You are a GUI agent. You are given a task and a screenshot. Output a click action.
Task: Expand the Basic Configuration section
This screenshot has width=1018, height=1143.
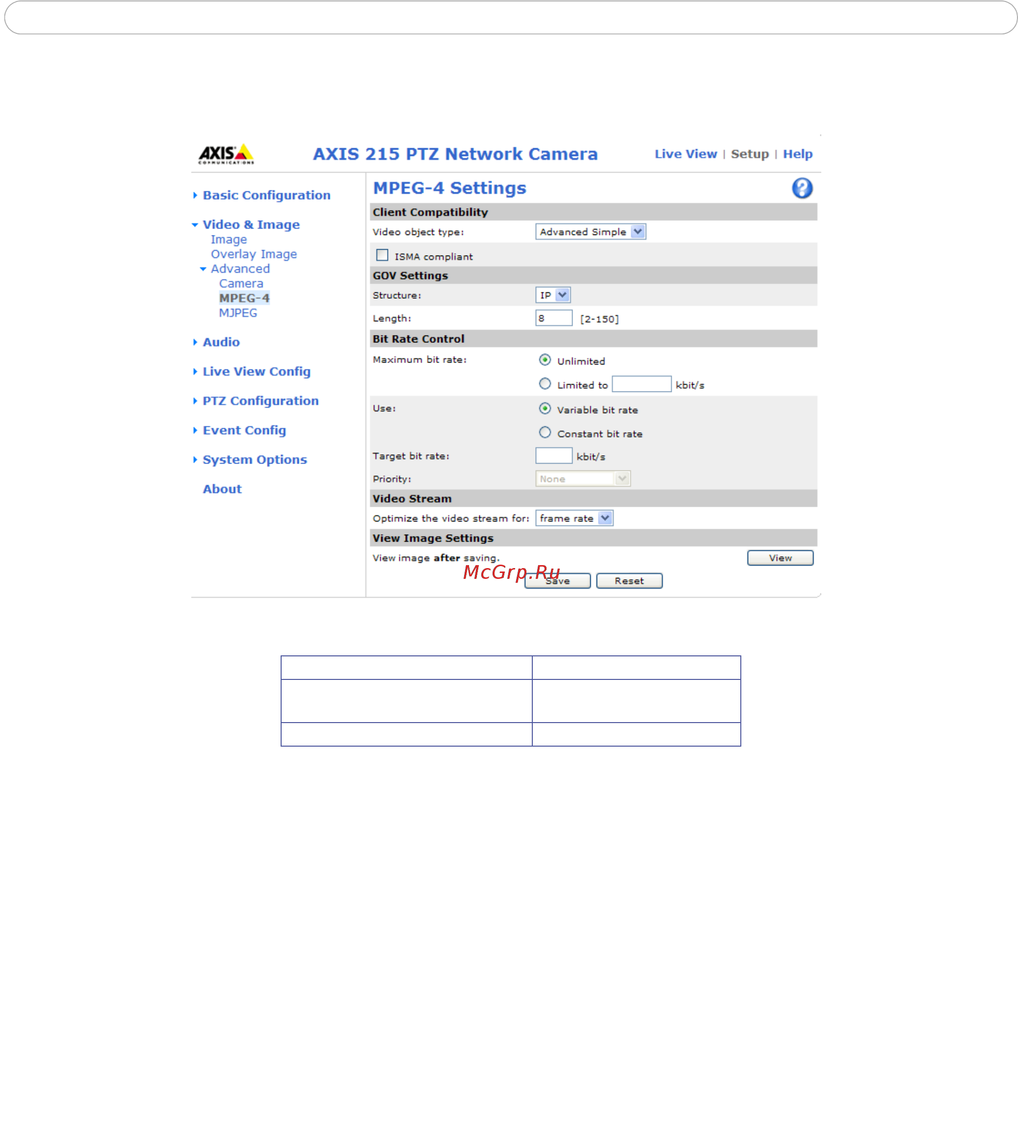266,195
